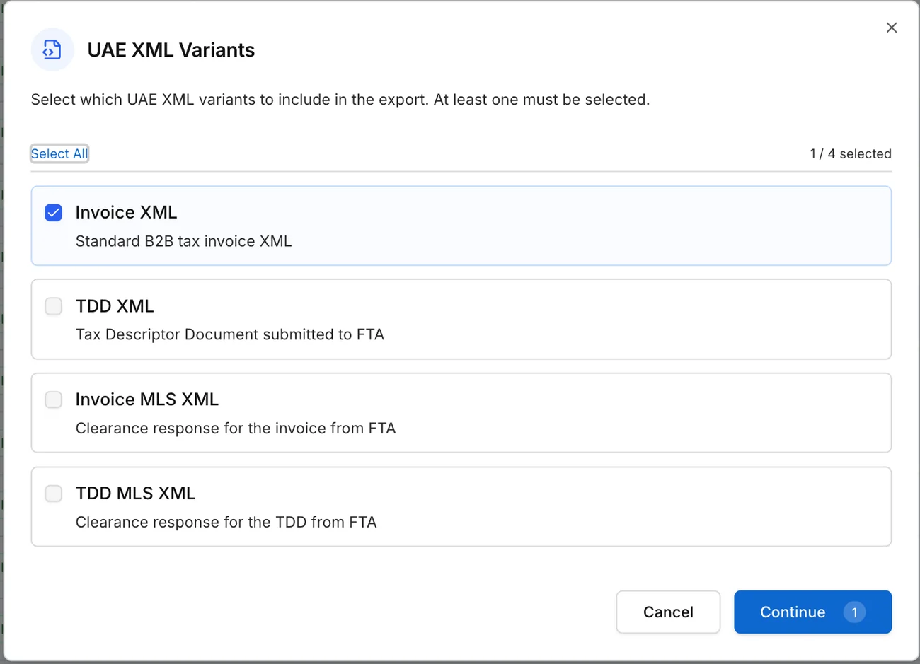Uncheck the Invoice XML checkbox
Viewport: 920px width, 664px height.
[x=54, y=213]
